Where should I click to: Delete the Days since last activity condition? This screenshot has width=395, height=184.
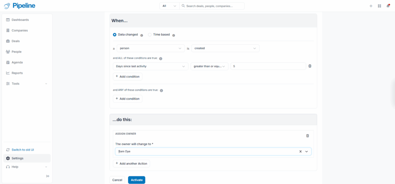coord(310,66)
